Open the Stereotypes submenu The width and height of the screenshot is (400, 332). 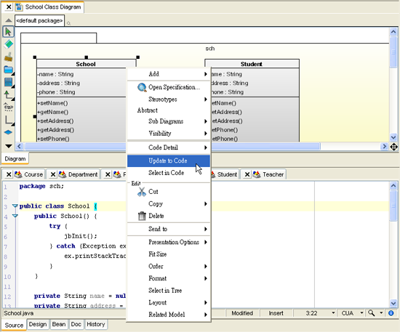click(169, 99)
